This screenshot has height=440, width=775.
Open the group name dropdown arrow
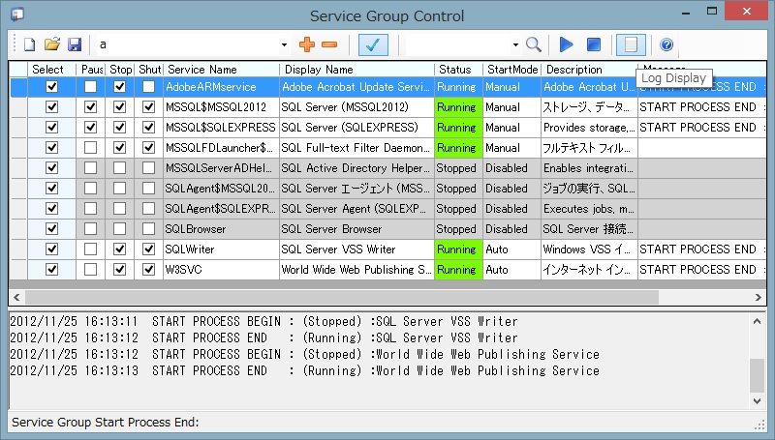click(284, 44)
